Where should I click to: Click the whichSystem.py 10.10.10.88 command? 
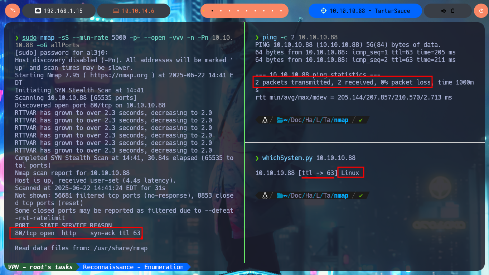tap(305, 158)
